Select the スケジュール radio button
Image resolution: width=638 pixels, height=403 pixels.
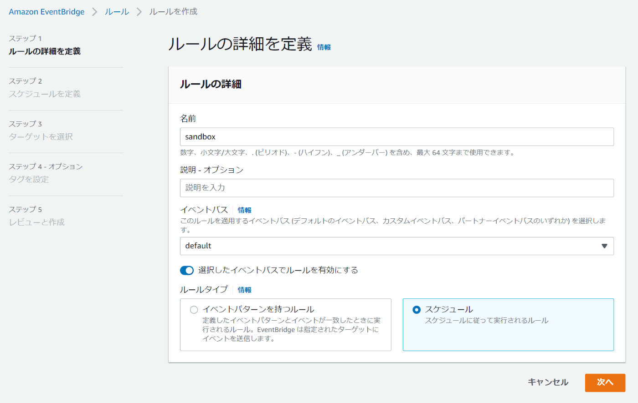[416, 310]
